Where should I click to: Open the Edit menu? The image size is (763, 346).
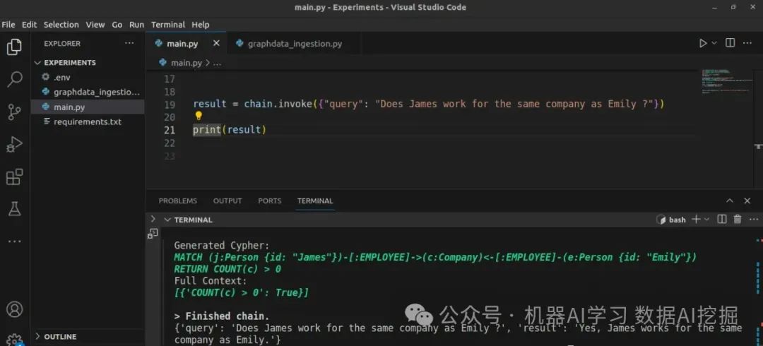pos(29,24)
